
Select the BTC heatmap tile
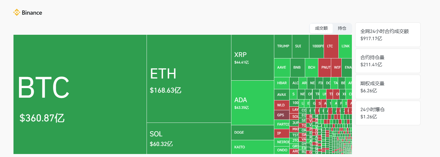coord(80,94)
